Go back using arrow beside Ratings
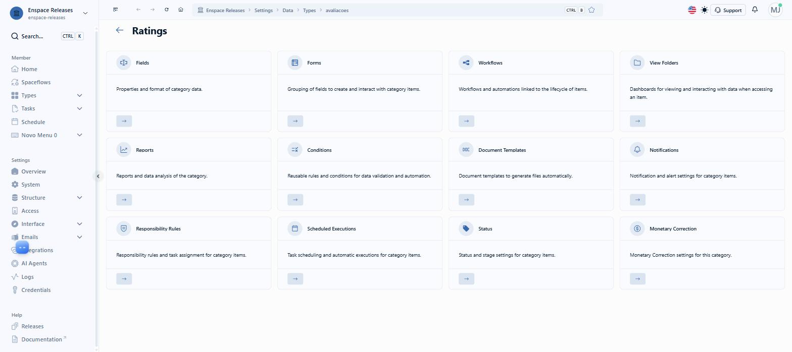792x352 pixels. pos(120,30)
